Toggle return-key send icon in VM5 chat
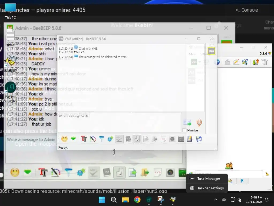This screenshot has height=206, width=274. (x=137, y=139)
